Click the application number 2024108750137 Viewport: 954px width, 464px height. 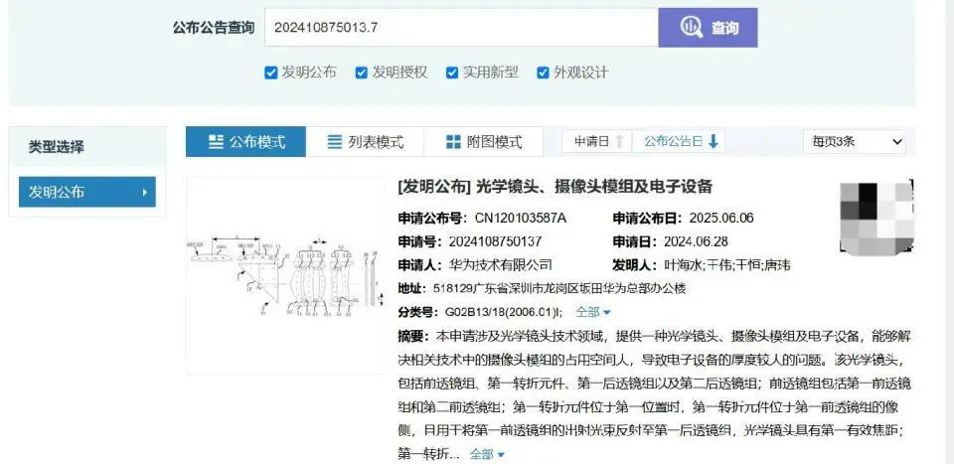[x=495, y=241]
